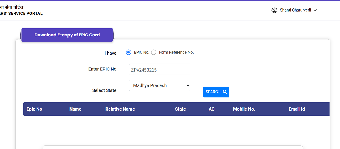Click the Epic No column header

(x=34, y=109)
